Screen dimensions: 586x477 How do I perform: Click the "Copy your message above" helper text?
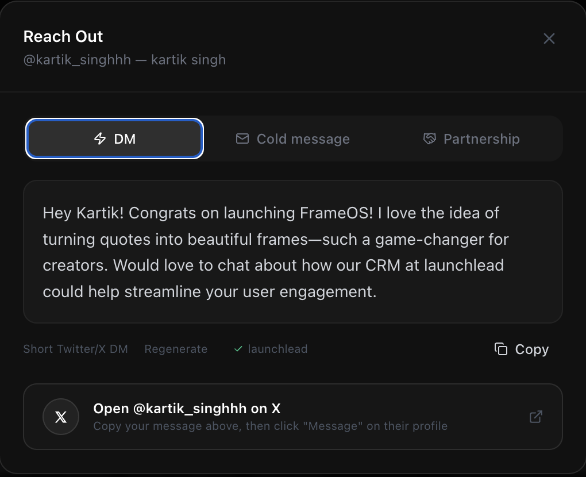coord(270,426)
